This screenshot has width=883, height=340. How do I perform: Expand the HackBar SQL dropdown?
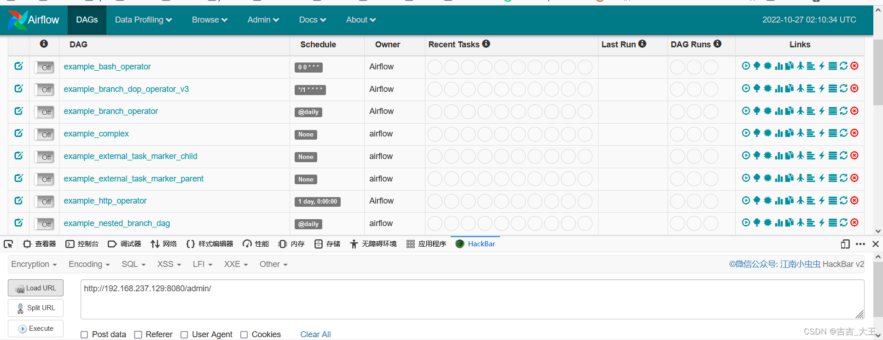point(134,264)
